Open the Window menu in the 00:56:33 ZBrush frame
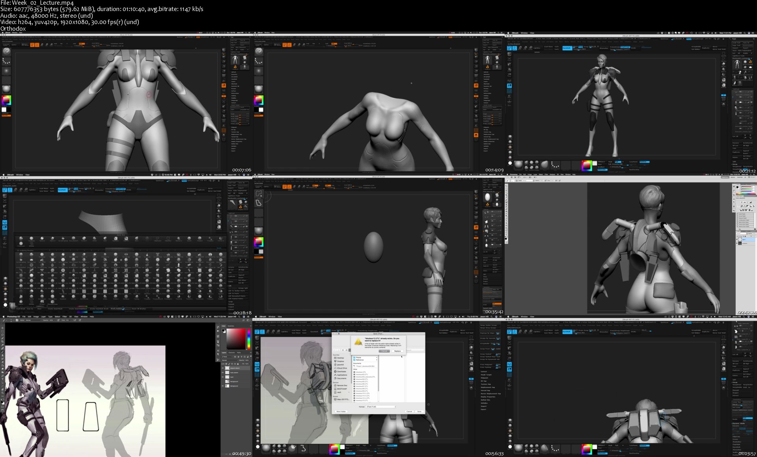757x457 pixels. [x=272, y=317]
